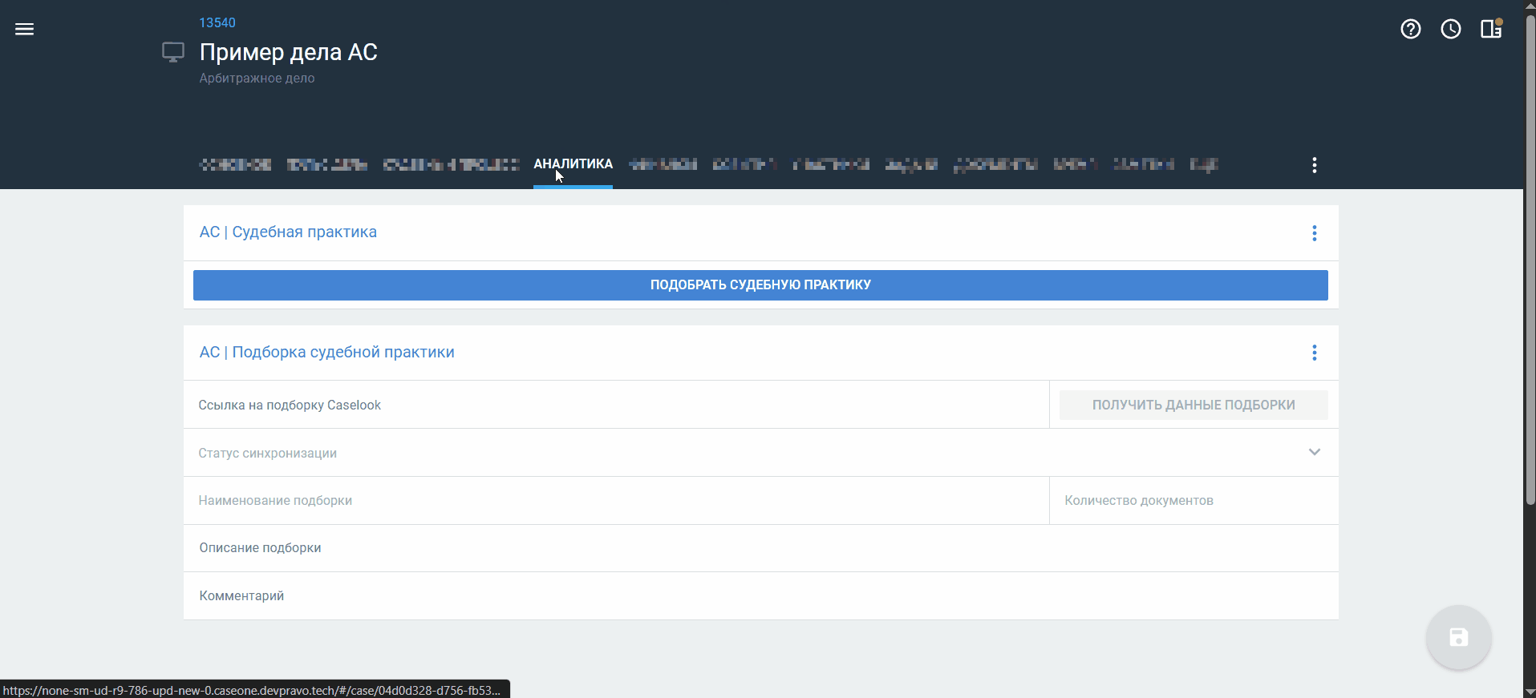Open the clock history icon

1450,30
